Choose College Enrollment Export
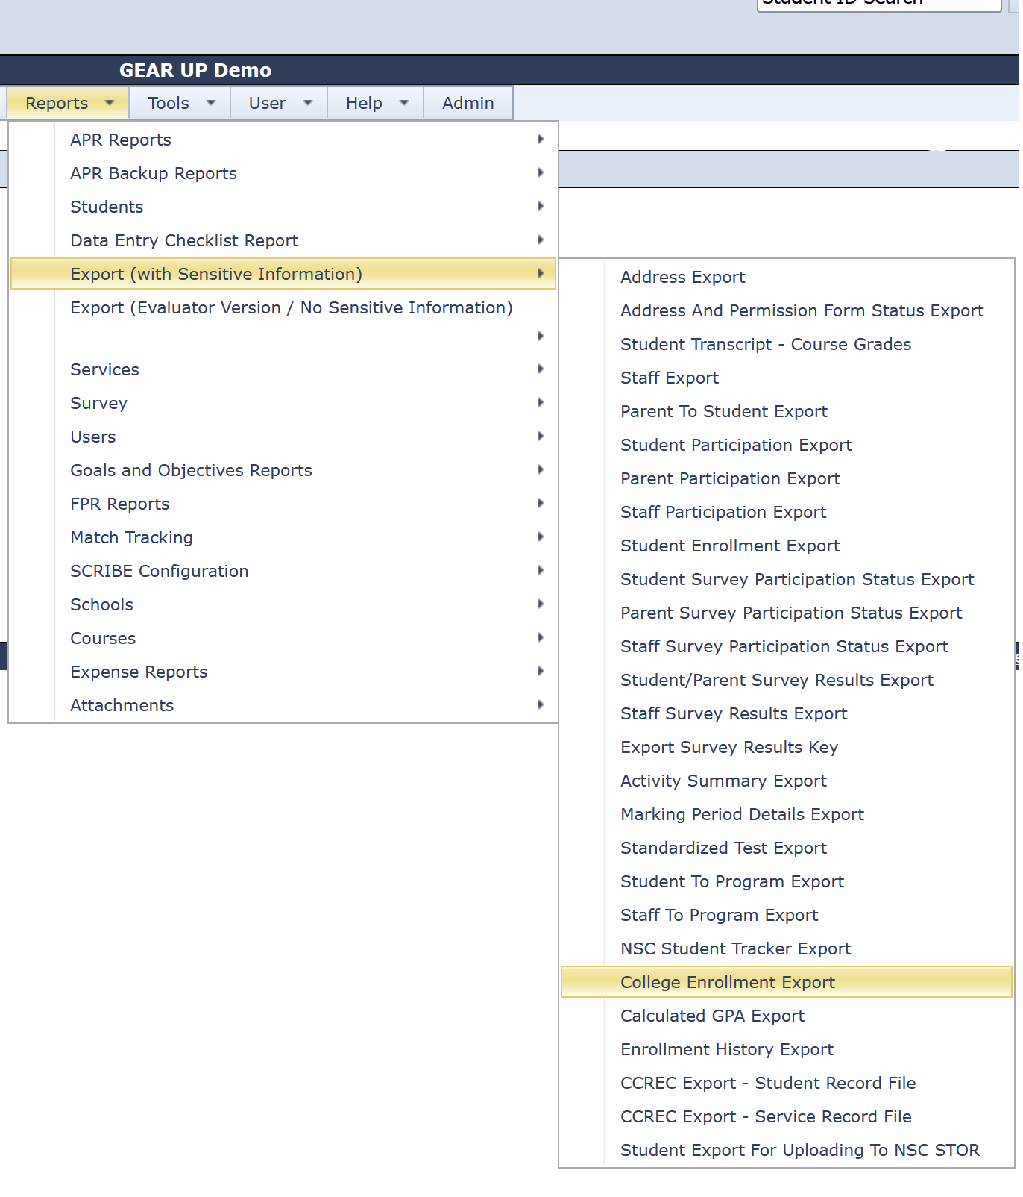 click(x=787, y=982)
